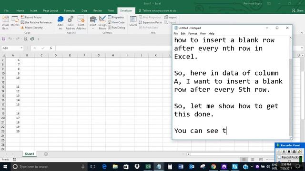The width and height of the screenshot is (305, 171).
Task: Select column A header
Action: (13, 56)
